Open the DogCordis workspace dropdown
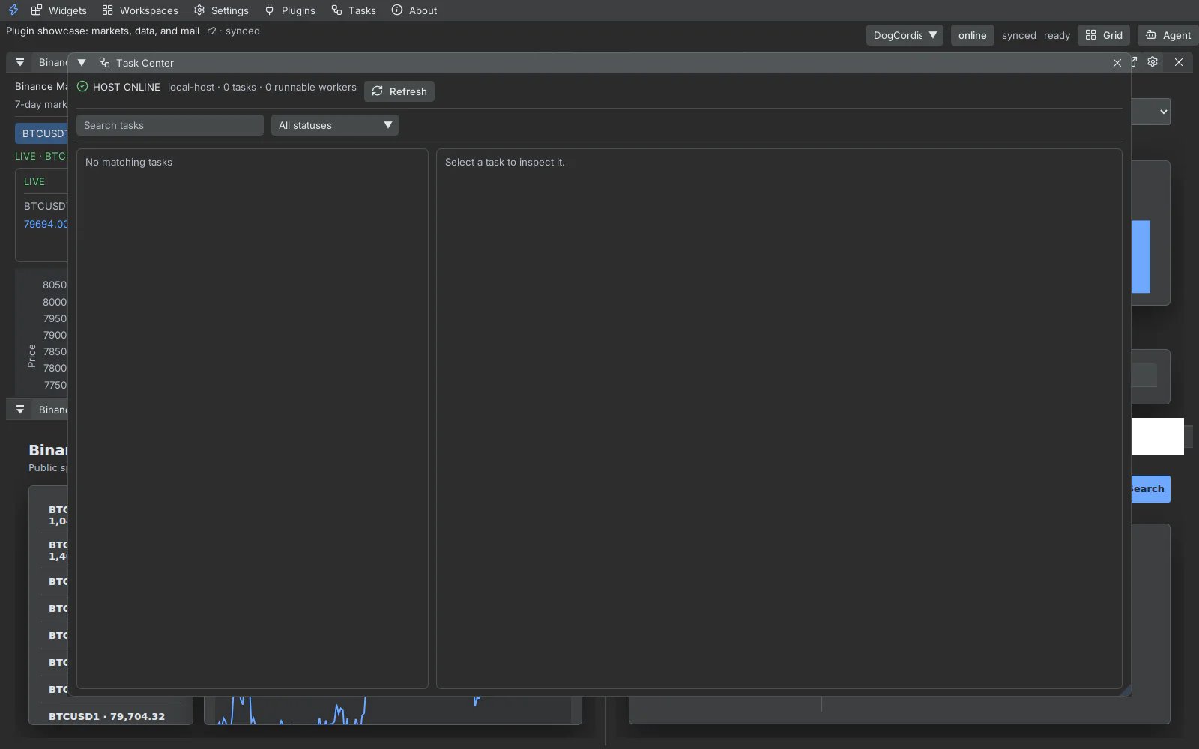The width and height of the screenshot is (1199, 749). coord(904,35)
